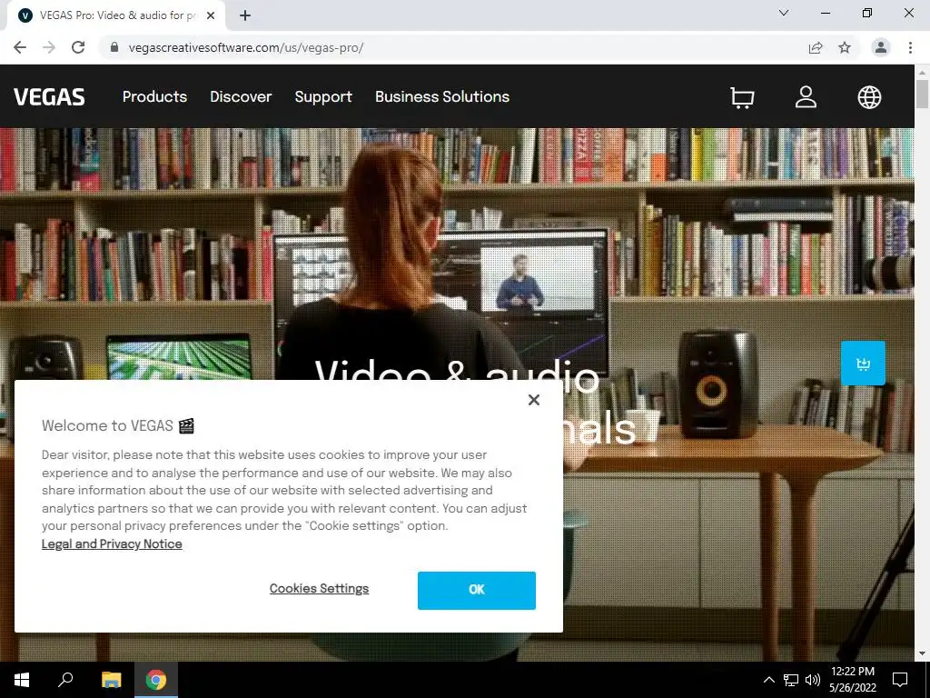Click the blue floating download cart button
Screen dimensions: 930x698
pyautogui.click(x=863, y=364)
